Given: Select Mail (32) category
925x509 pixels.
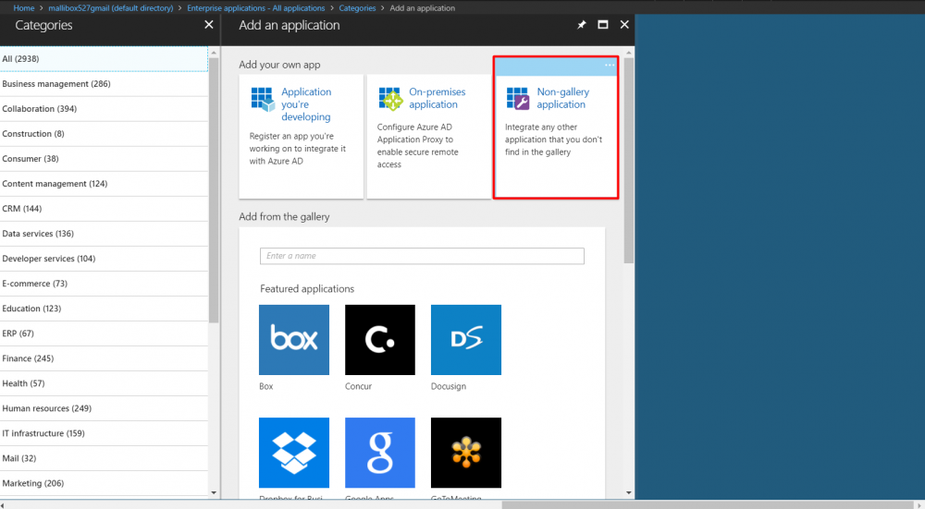Looking at the screenshot, I should pyautogui.click(x=104, y=458).
